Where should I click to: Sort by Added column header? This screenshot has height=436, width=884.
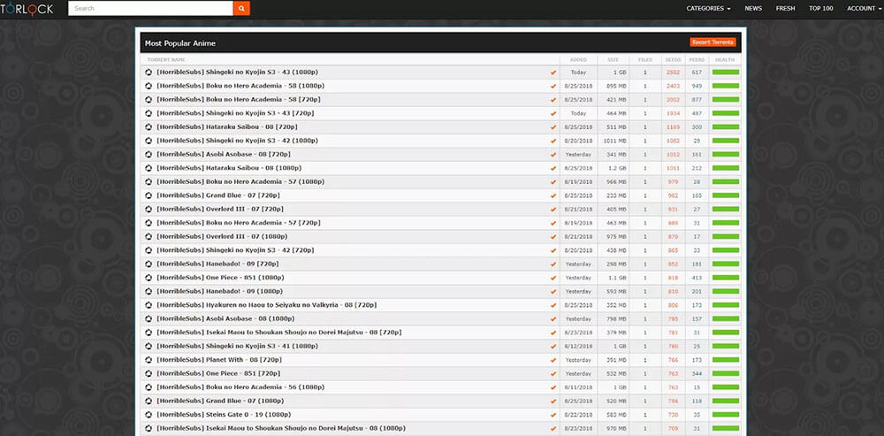coord(578,60)
